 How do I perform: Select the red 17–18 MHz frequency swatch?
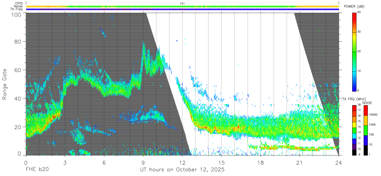[354, 108]
